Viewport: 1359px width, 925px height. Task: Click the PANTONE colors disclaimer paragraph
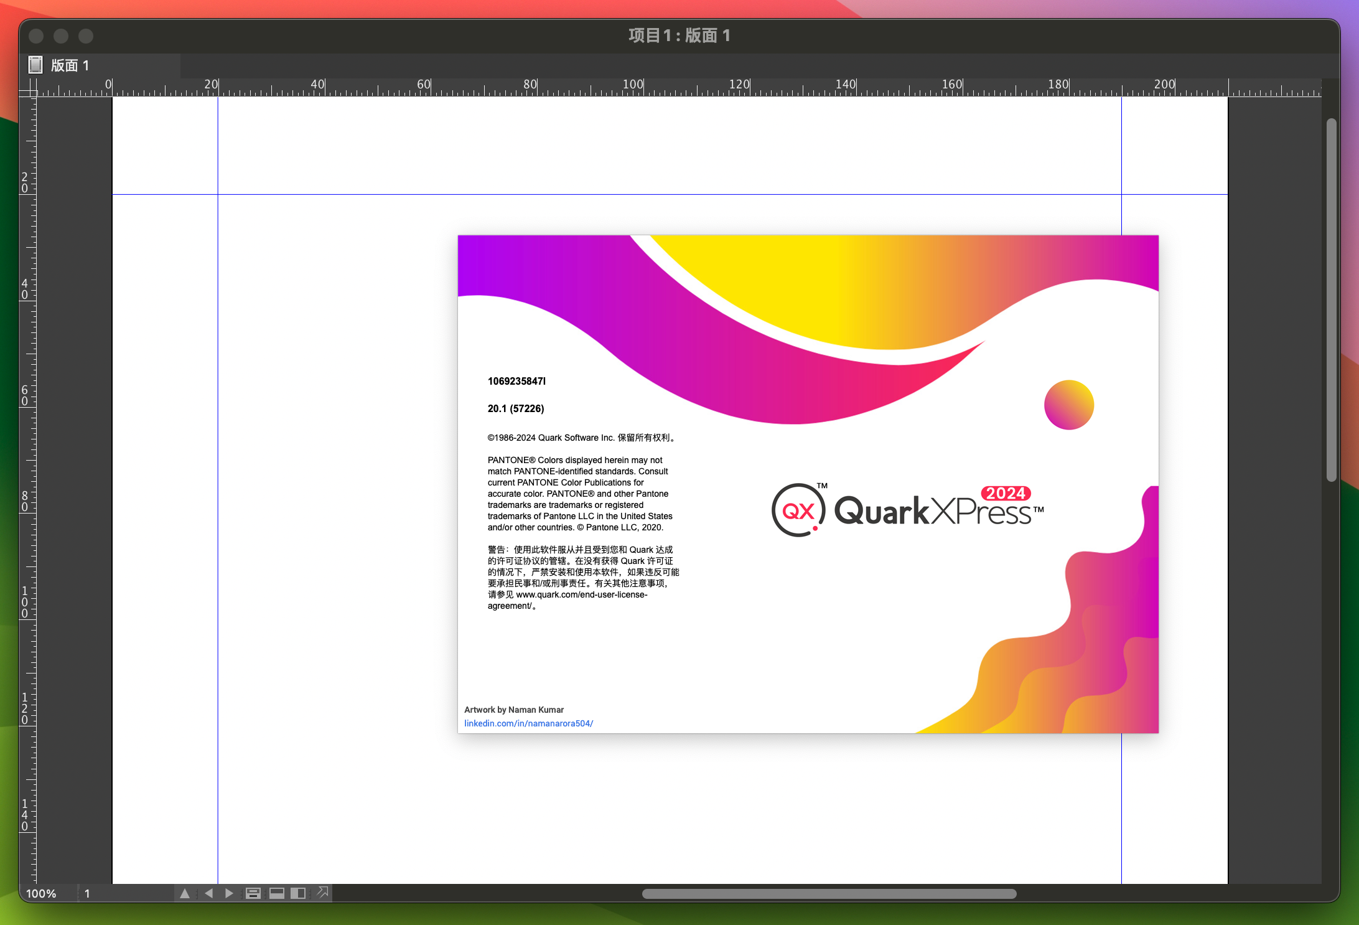(580, 494)
